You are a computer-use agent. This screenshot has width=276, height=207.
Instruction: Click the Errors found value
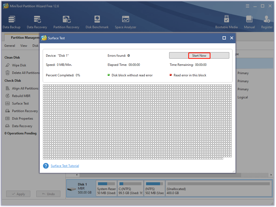(x=129, y=56)
